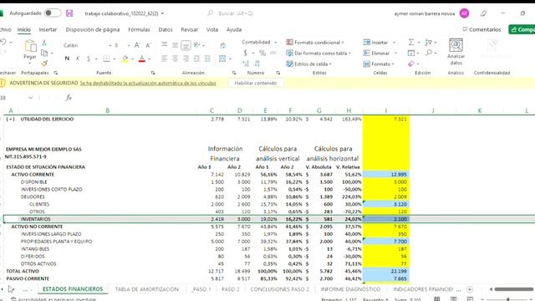Viewport: 535px width, 301px height.
Task: Decrease font size with smaller A
Action: 148,45
